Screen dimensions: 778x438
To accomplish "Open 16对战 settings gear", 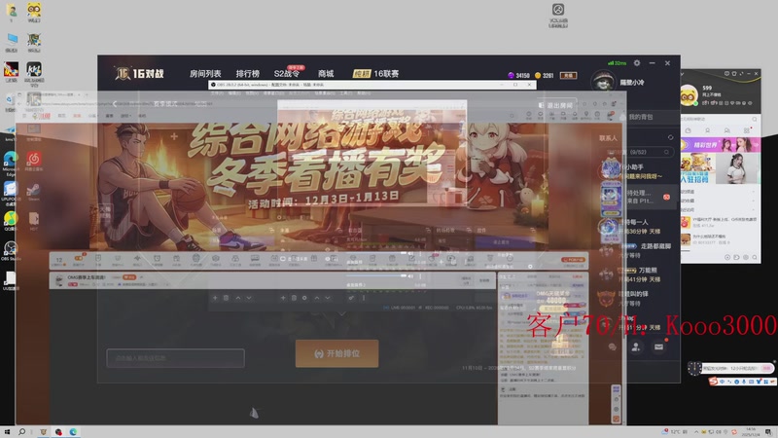I will pyautogui.click(x=637, y=63).
